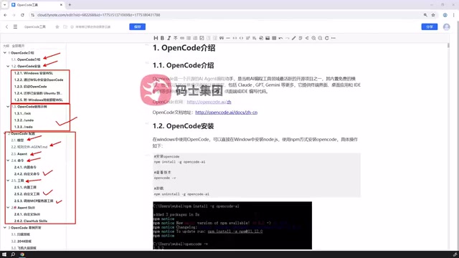Click the blue share button
459x258 pixels.
point(430,27)
